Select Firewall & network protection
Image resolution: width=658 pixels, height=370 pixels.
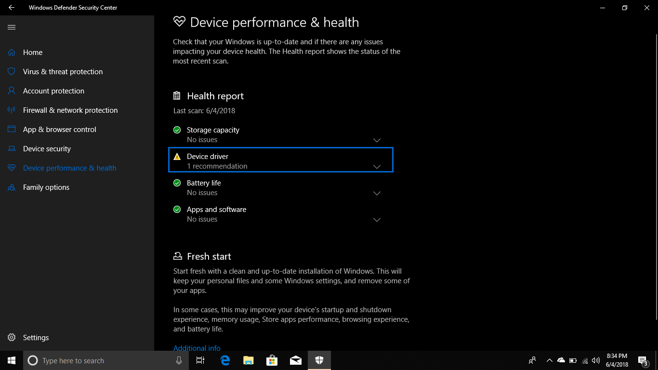77,110
